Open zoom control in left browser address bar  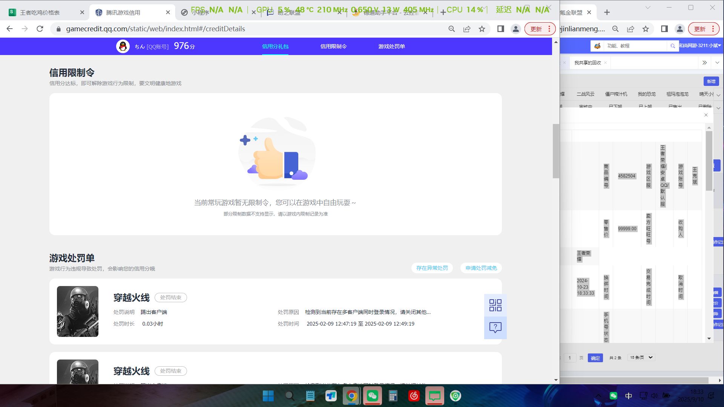451,29
